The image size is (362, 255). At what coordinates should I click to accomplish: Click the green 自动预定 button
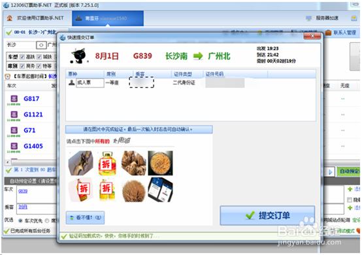coord(349,172)
